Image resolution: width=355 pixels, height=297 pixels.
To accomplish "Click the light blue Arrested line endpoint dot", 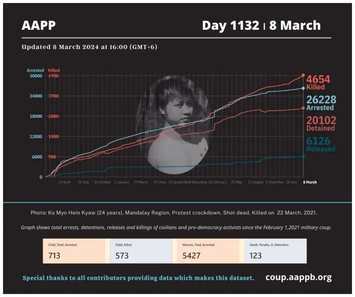I will click(x=303, y=88).
